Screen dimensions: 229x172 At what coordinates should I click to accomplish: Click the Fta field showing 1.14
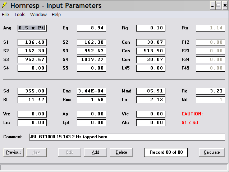210,28
